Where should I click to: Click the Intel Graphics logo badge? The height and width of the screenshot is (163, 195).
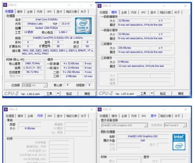179,142
